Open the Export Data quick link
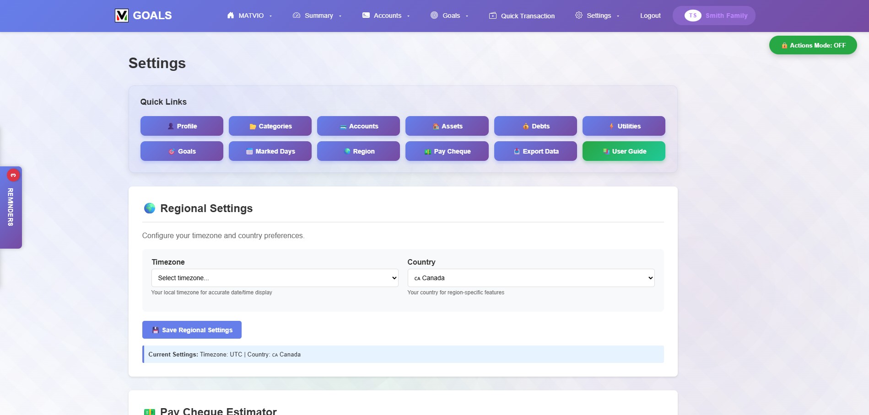Image resolution: width=869 pixels, height=415 pixels. pyautogui.click(x=535, y=151)
